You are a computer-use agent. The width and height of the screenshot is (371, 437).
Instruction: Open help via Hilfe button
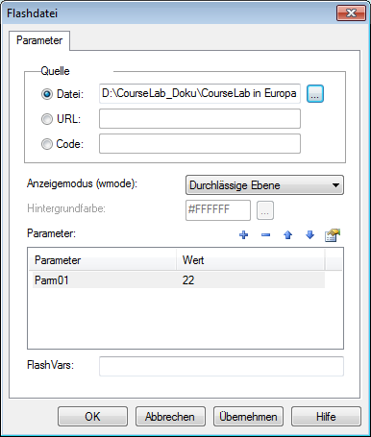point(326,417)
